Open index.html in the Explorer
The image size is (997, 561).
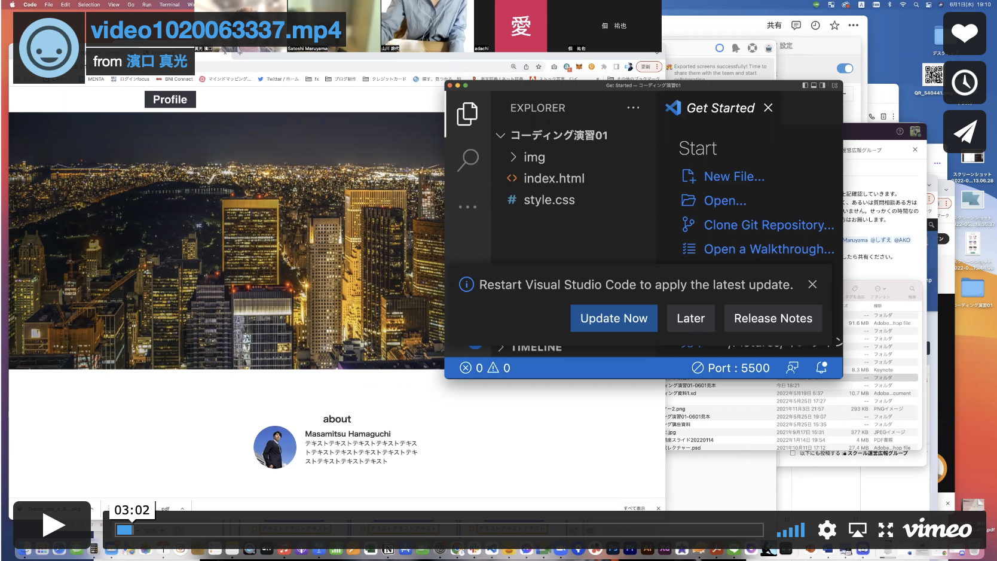(x=553, y=178)
